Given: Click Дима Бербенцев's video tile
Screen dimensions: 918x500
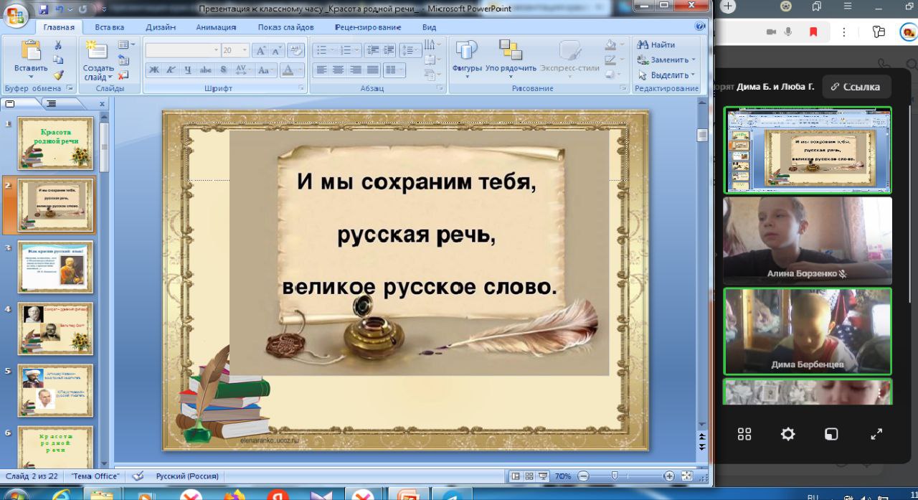Looking at the screenshot, I should (808, 331).
